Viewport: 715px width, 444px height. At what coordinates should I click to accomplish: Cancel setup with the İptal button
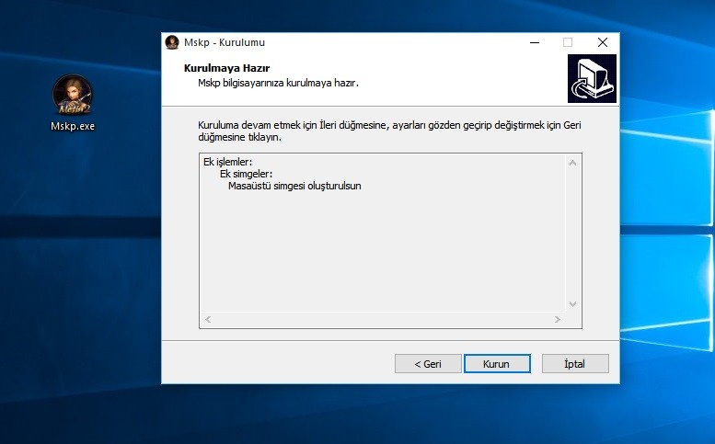(575, 364)
